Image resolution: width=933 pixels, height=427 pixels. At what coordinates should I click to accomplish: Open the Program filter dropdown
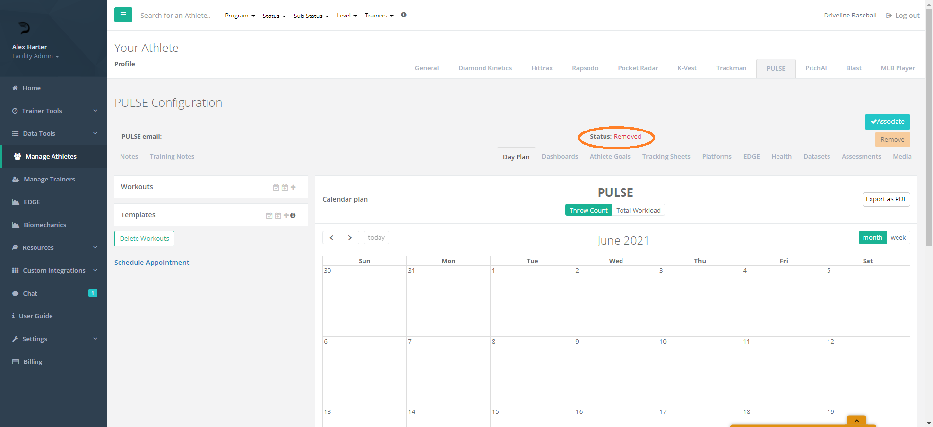240,16
